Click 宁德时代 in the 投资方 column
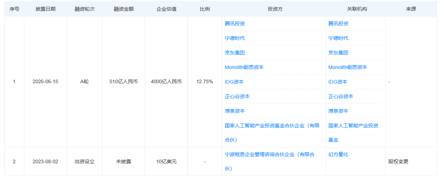The height and width of the screenshot is (181, 440). [235, 38]
